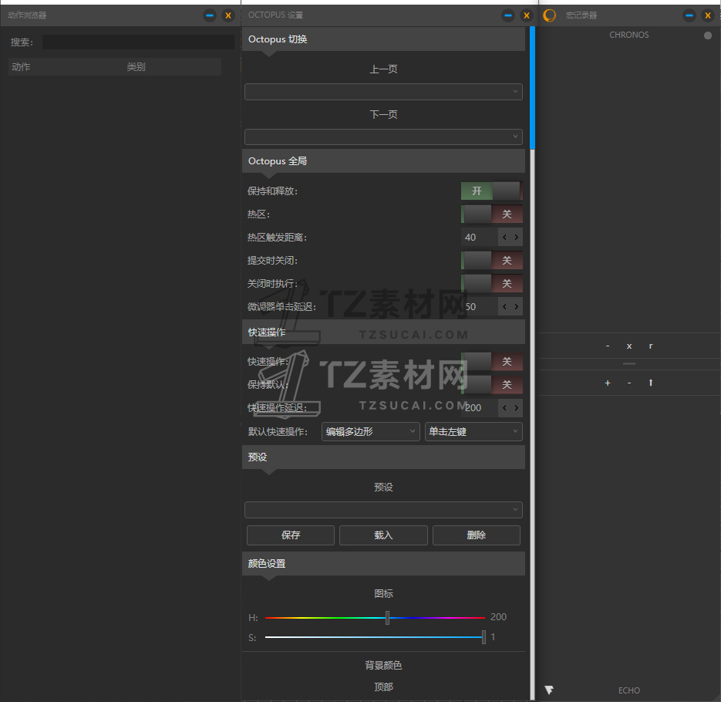Collapse the Octopus 全局 section header
This screenshot has height=702, width=721.
point(383,161)
